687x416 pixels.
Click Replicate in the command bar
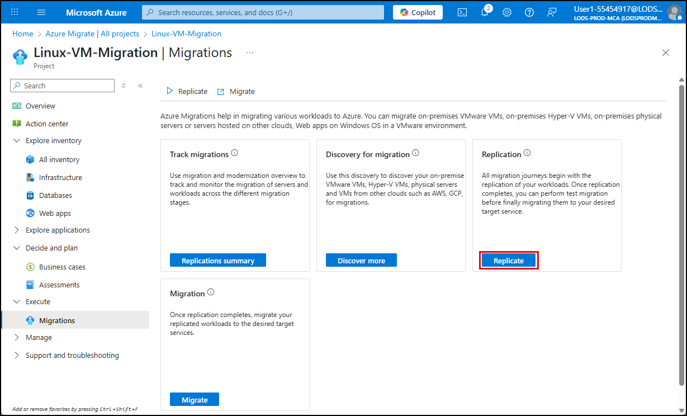coord(187,91)
